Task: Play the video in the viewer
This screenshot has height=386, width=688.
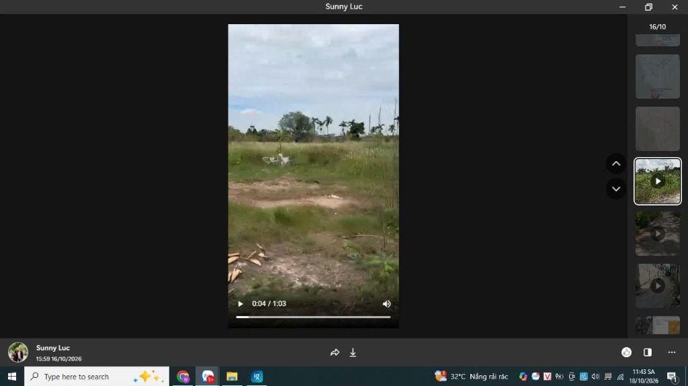Action: pyautogui.click(x=240, y=303)
